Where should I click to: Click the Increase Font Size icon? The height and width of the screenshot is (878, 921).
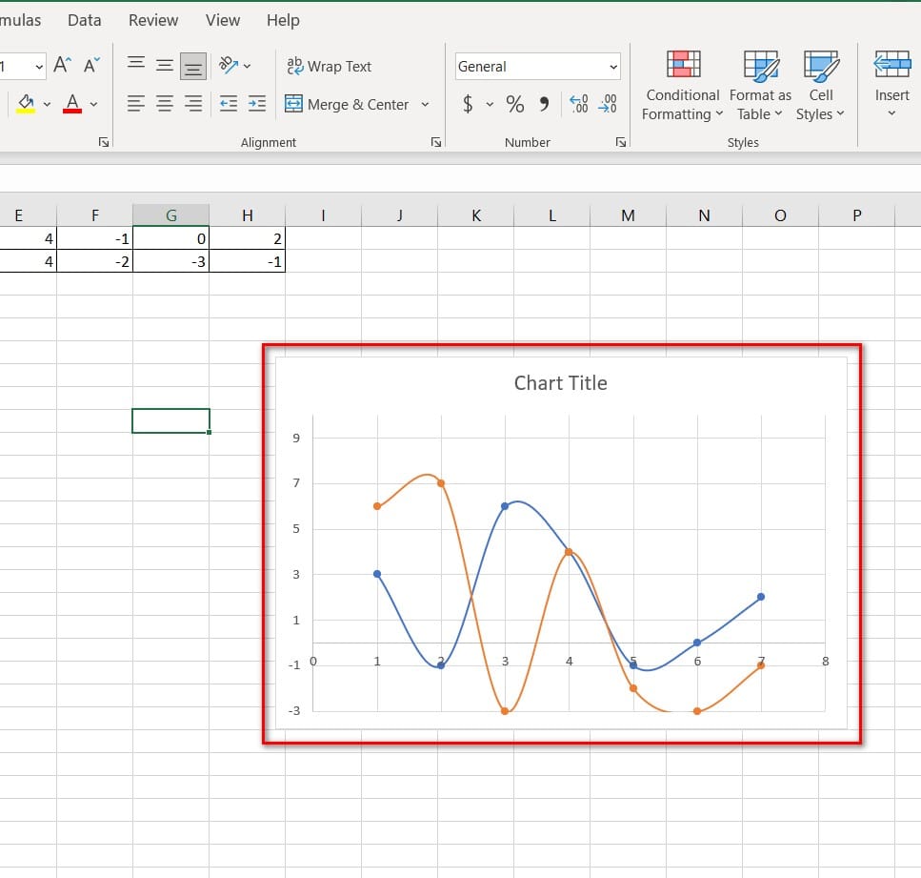pyautogui.click(x=62, y=66)
